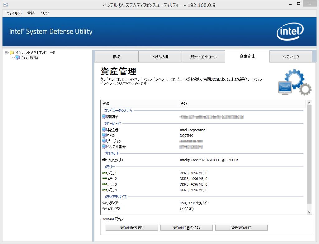This screenshot has width=319, height=244.
Task: Click the メモリ4 DDR3, 4096 MB value
Action: pyautogui.click(x=193, y=190)
